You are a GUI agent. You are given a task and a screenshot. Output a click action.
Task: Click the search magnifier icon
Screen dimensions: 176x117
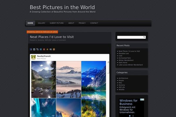tap(144, 37)
